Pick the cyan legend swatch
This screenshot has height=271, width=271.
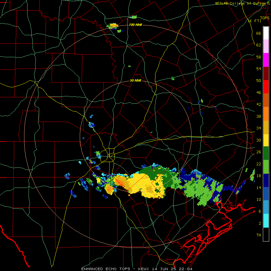point(266,221)
